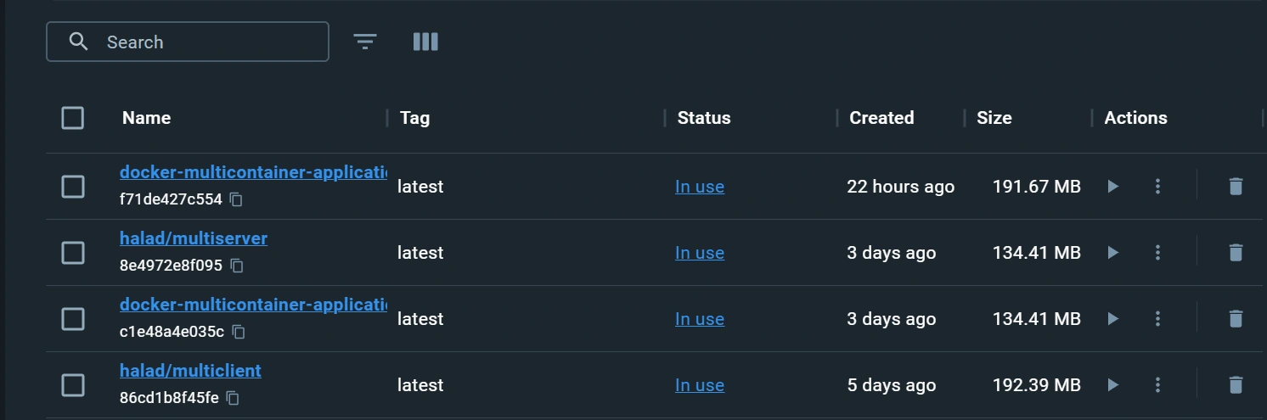The image size is (1267, 420).
Task: Click In use status for halad/multiserver
Action: click(x=700, y=253)
